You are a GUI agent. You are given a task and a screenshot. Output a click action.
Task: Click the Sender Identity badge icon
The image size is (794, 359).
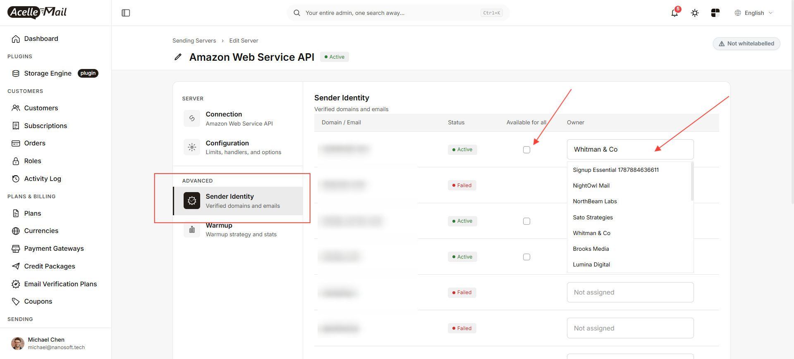[192, 201]
